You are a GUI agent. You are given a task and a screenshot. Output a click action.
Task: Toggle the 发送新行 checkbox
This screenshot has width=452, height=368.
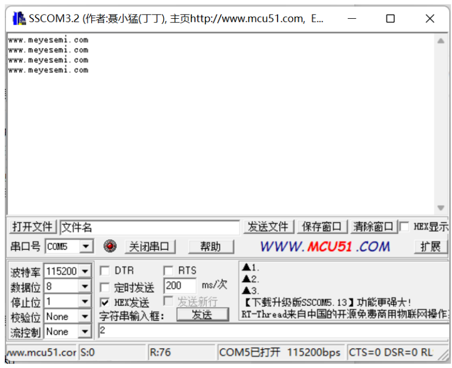168,301
